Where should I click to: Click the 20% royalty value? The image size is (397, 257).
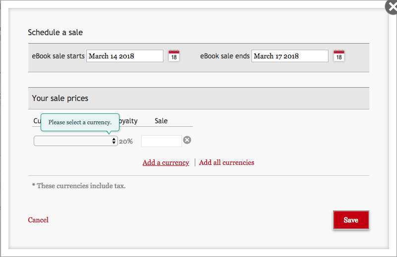point(126,141)
